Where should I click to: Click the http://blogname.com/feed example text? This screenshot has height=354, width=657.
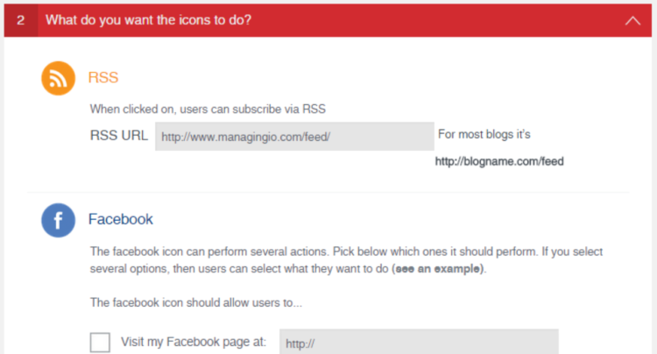[499, 161]
